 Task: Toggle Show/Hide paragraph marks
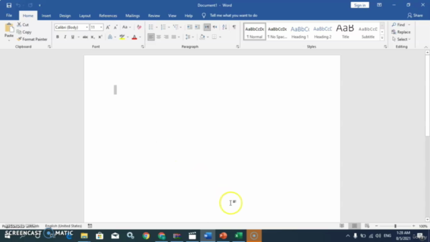click(234, 27)
